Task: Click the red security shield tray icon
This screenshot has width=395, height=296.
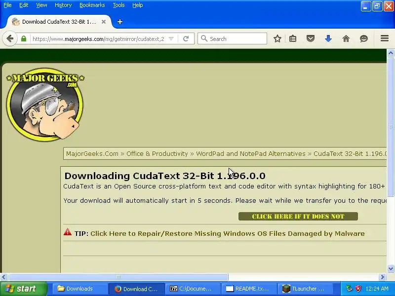Action: click(358, 289)
